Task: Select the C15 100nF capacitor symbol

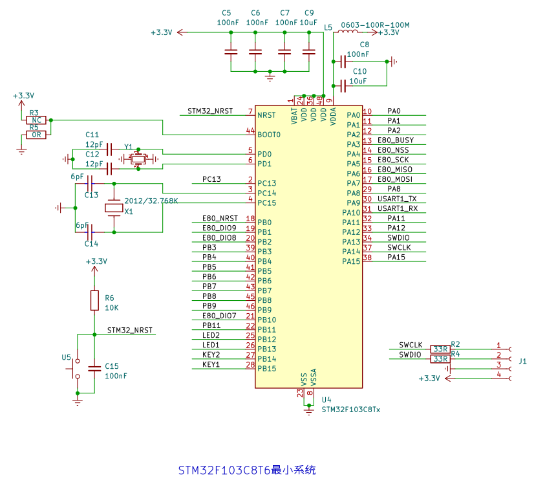Action: point(94,368)
